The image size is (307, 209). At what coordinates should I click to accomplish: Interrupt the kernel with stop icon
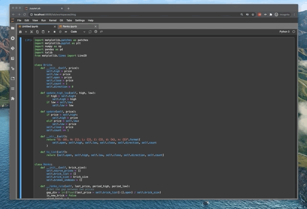pyautogui.click(x=55, y=32)
